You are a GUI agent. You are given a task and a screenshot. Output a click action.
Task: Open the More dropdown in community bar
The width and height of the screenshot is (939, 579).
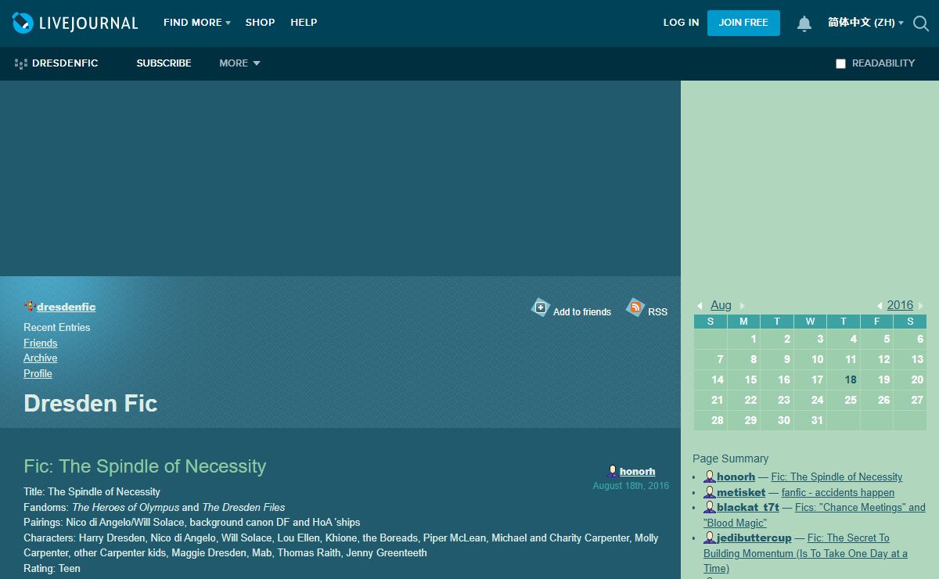click(x=239, y=63)
